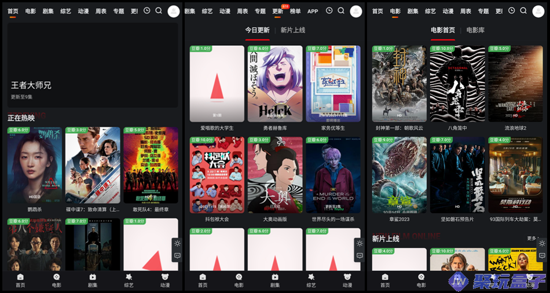The width and height of the screenshot is (550, 293).
Task: Open the 第八个嫌疑人 poster on left screen
Action: pos(35,244)
